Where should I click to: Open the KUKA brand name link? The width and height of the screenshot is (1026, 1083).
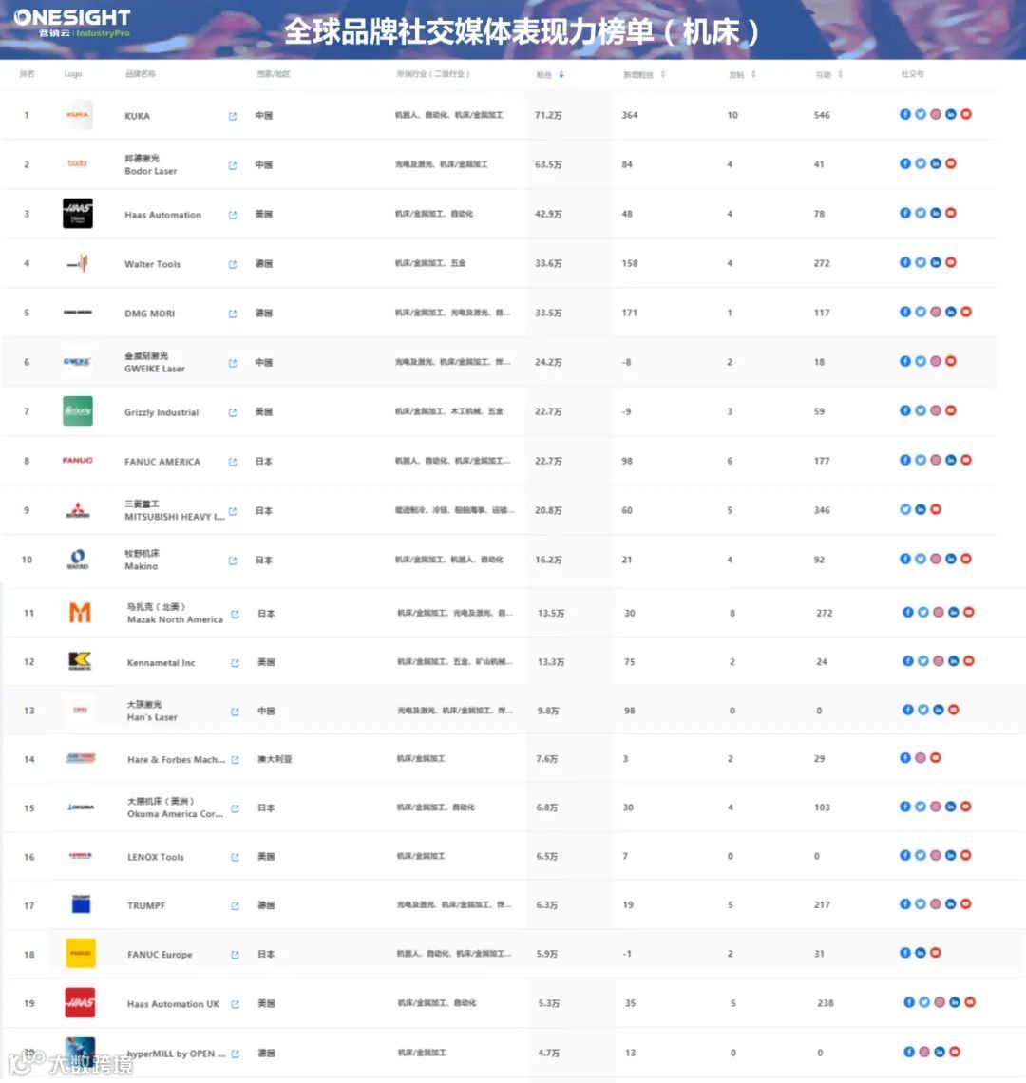pyautogui.click(x=137, y=116)
